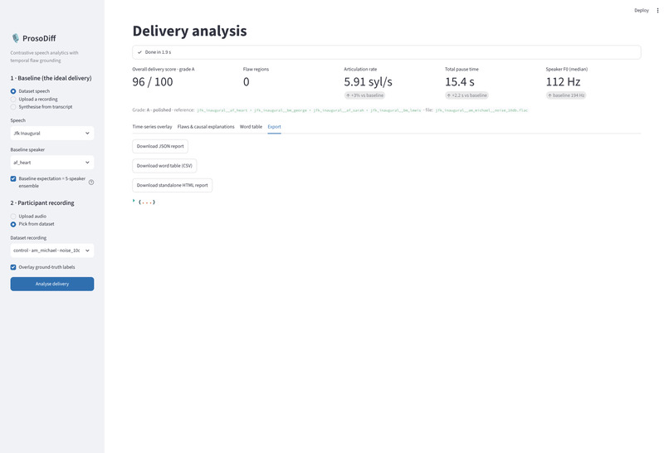Click the Deploy button

[x=642, y=10]
